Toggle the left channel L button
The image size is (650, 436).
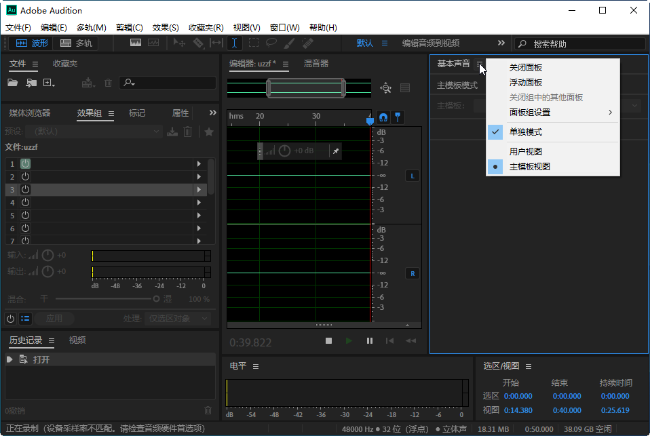(x=413, y=176)
